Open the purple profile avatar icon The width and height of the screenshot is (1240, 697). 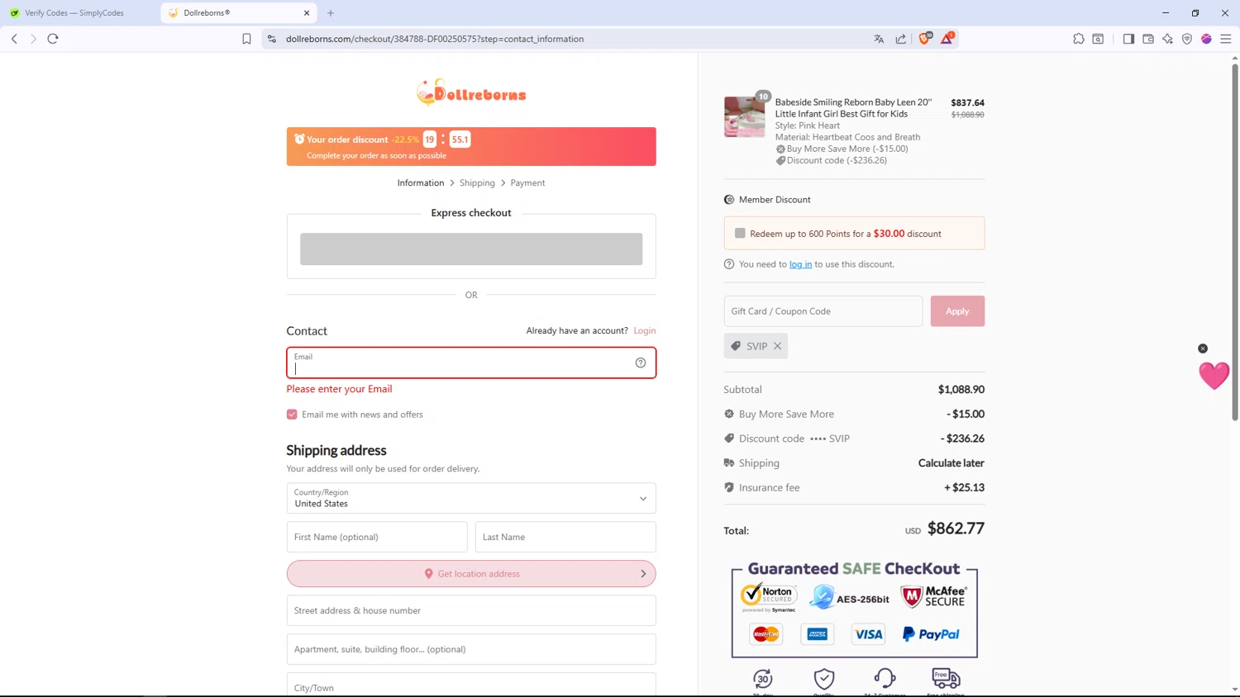[x=1206, y=39]
